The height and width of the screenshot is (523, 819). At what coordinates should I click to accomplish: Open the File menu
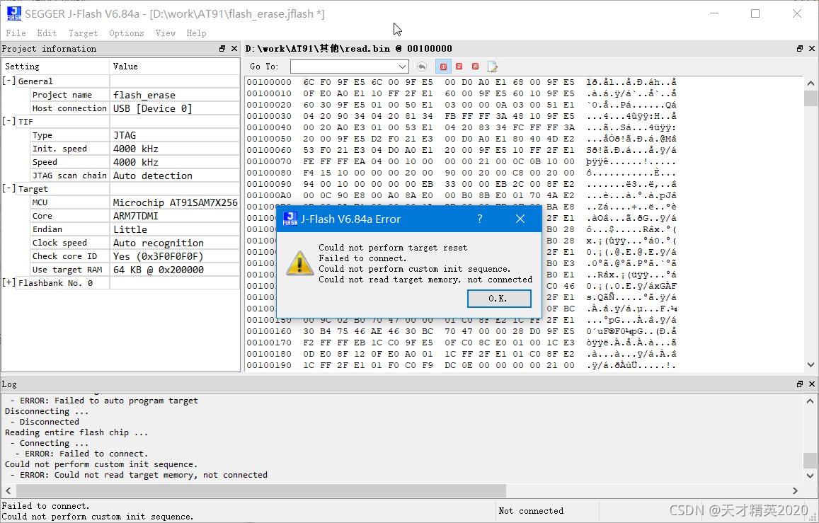point(16,33)
